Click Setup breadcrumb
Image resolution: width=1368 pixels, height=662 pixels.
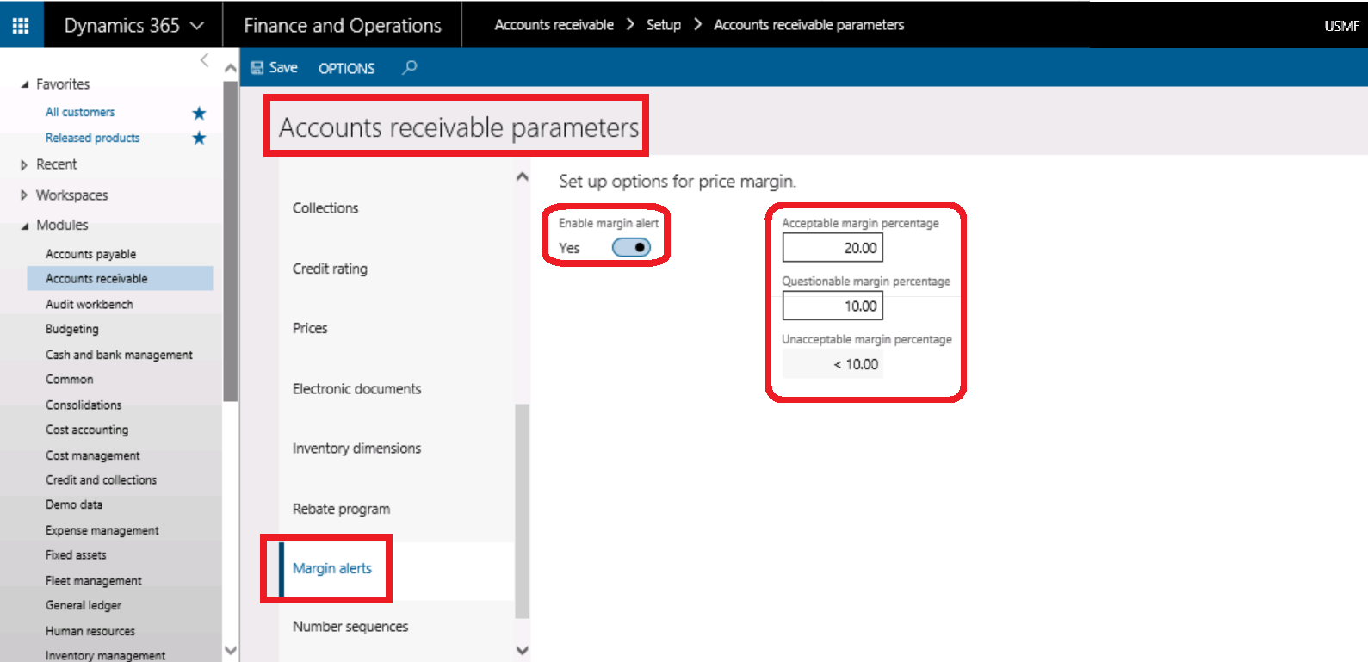(x=663, y=25)
